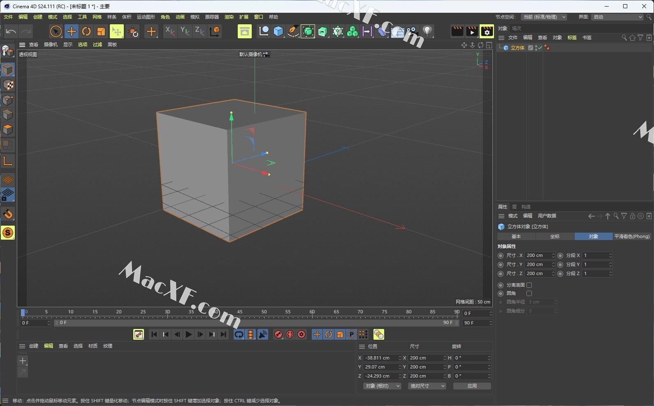Click the Play Forwards button
The width and height of the screenshot is (654, 406).
click(188, 334)
